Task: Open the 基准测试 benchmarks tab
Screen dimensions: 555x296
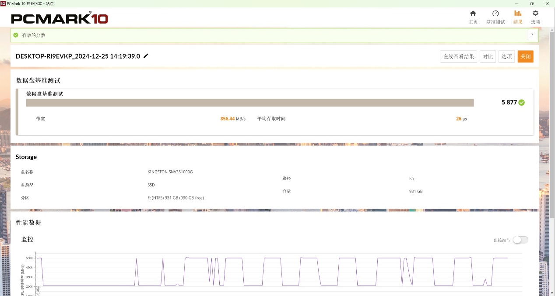Action: pos(495,17)
